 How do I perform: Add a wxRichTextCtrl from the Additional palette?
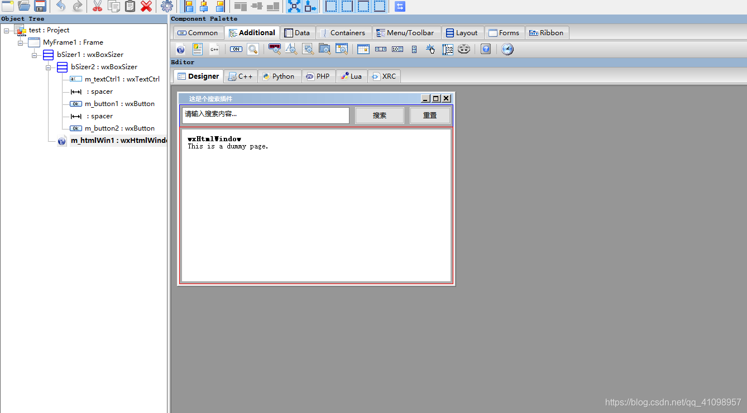pos(197,49)
